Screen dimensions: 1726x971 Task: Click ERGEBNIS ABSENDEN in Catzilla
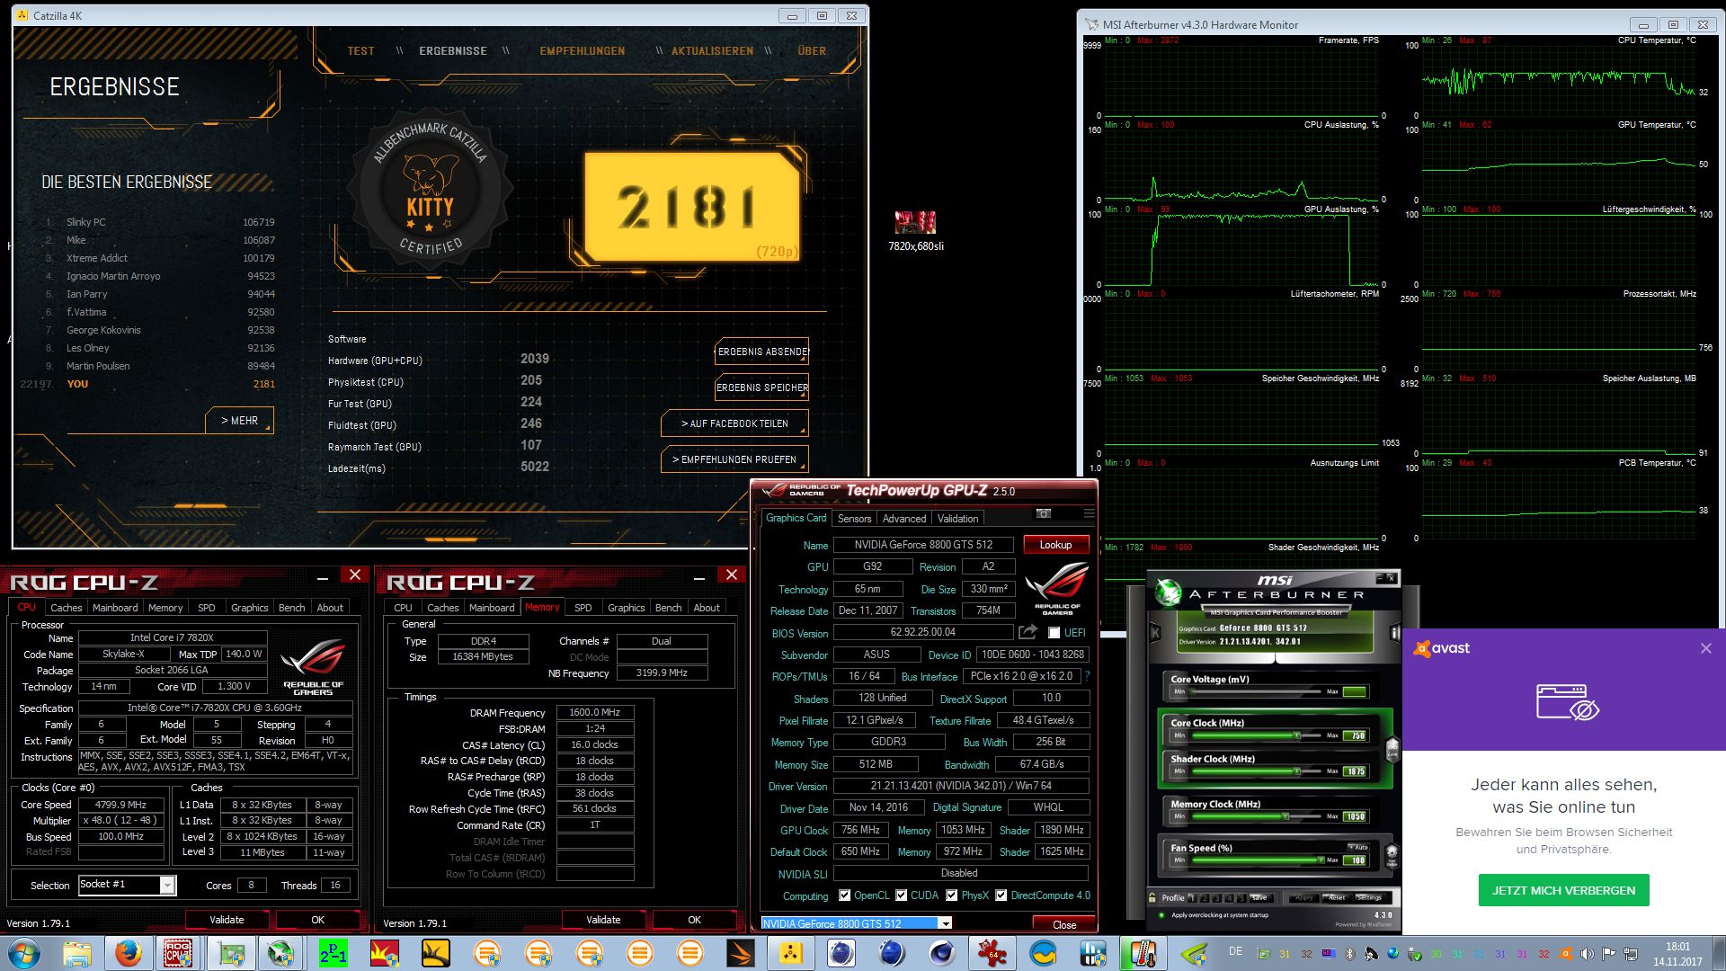pos(762,352)
